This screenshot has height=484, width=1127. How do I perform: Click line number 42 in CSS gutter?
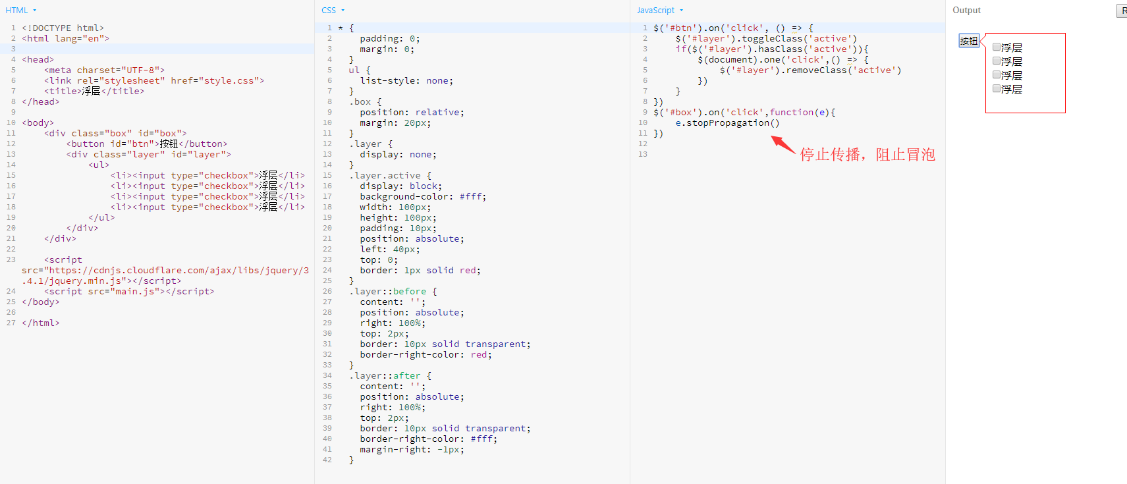(327, 460)
